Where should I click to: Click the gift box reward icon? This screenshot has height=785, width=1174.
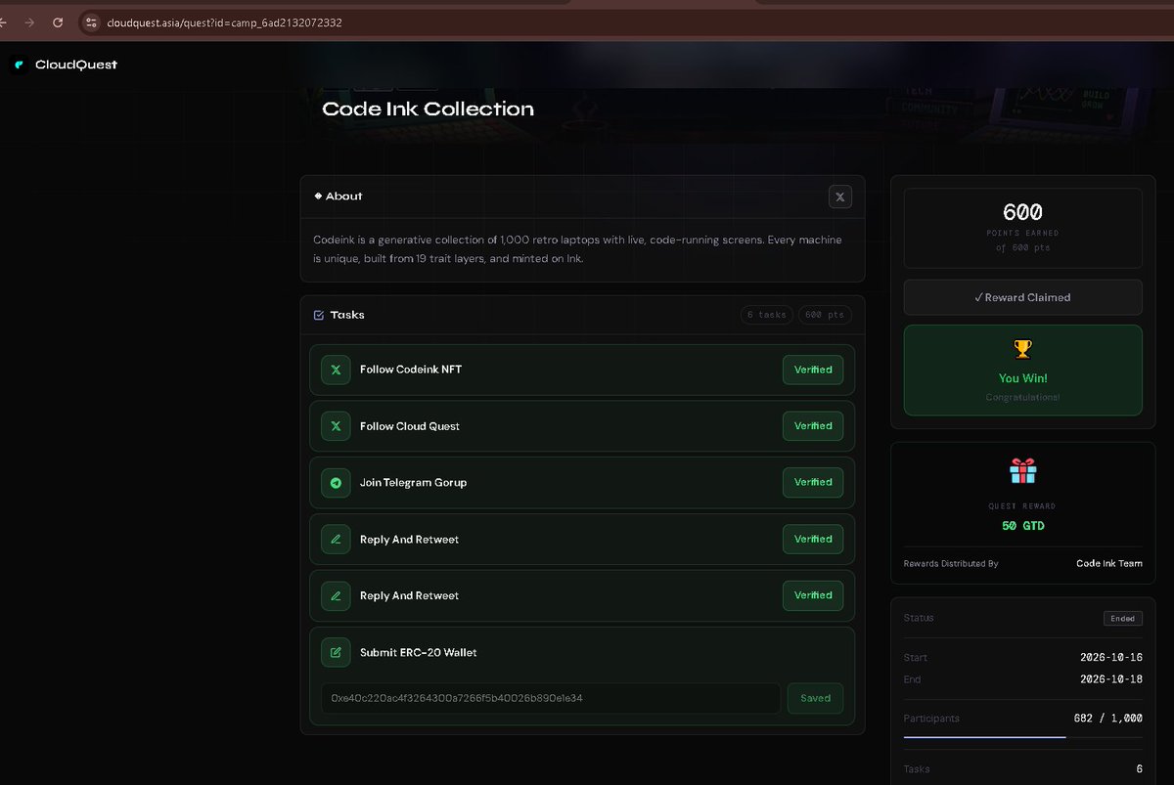coord(1022,471)
